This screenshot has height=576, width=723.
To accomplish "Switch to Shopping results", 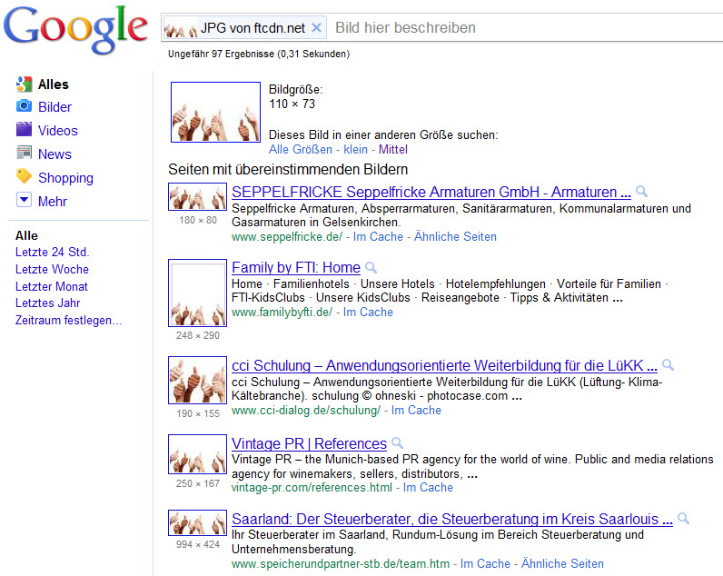I will 66,178.
